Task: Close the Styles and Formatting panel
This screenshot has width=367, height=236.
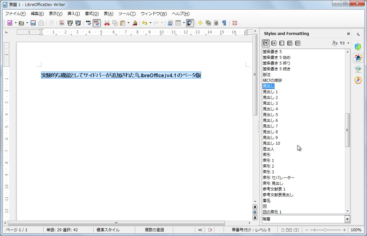Action: pyautogui.click(x=348, y=33)
